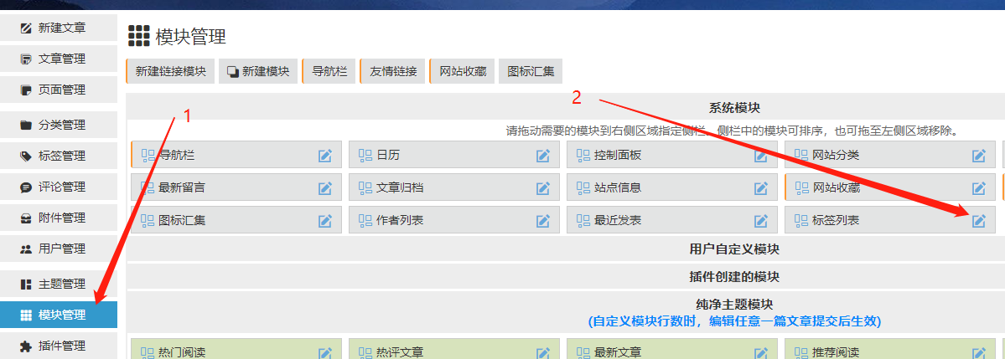
Task: Select the 热门阅读 module block
Action: [236, 350]
